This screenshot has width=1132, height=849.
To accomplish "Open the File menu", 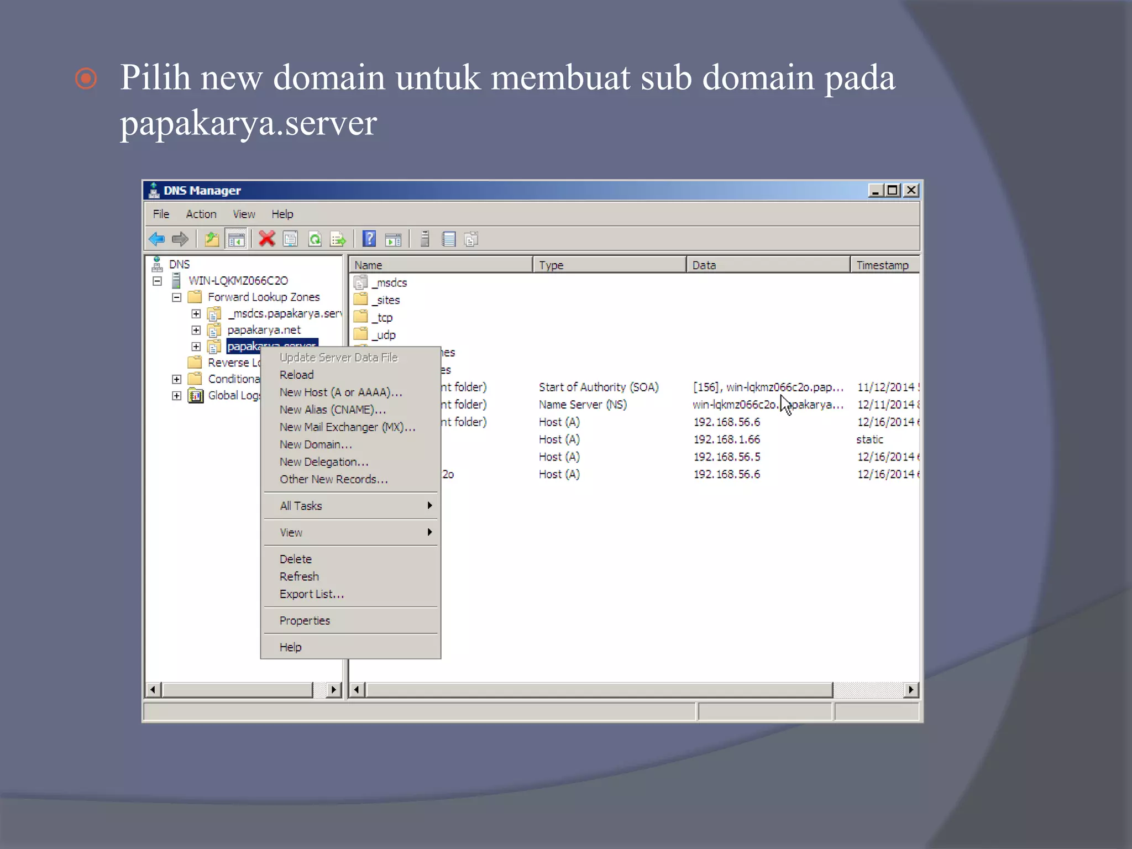I will coord(161,214).
